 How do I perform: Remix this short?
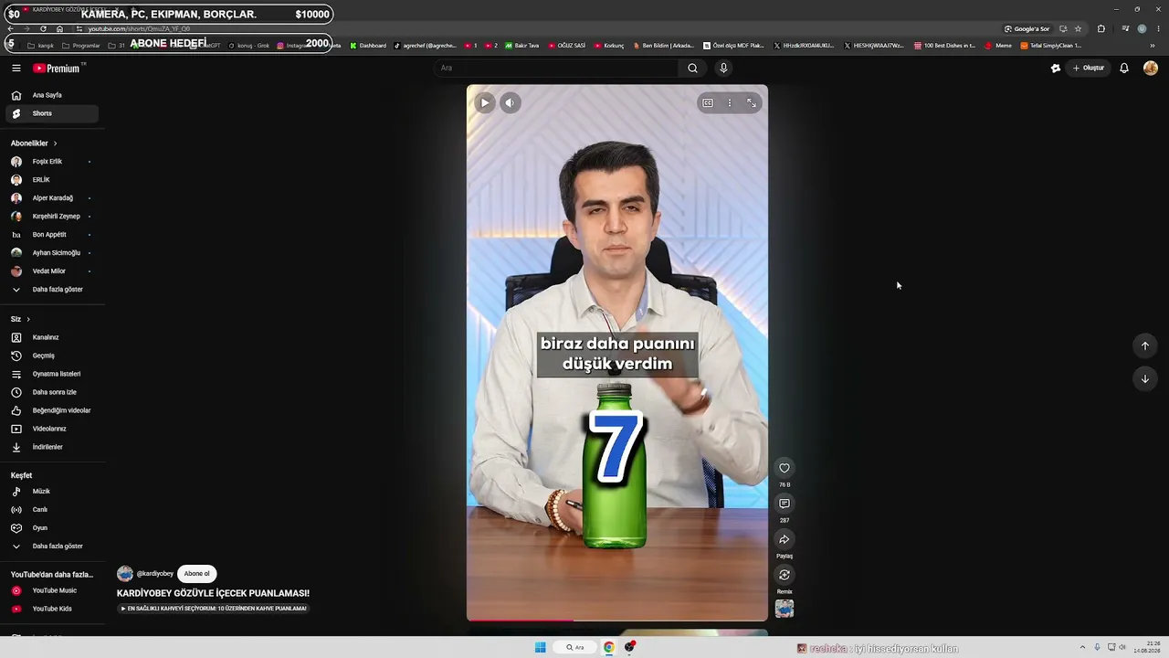point(785,575)
